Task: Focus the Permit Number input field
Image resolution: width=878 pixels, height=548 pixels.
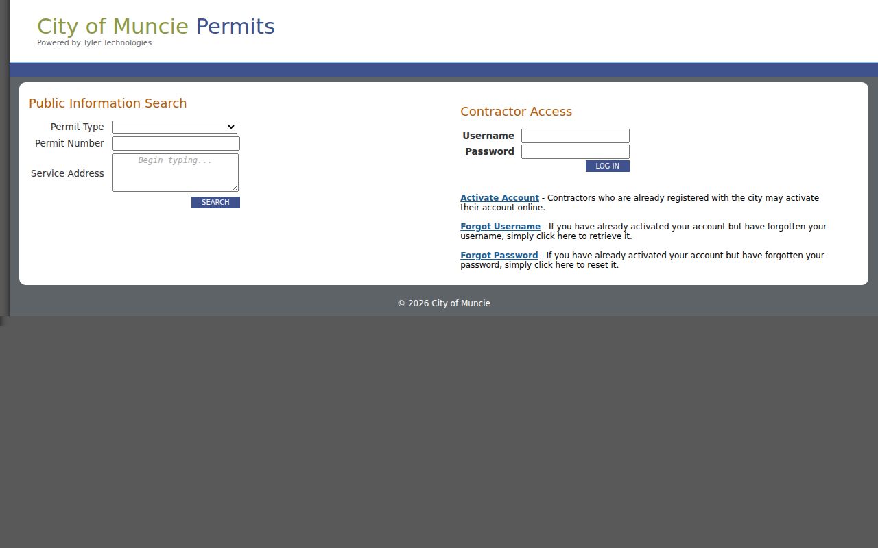Action: (176, 143)
